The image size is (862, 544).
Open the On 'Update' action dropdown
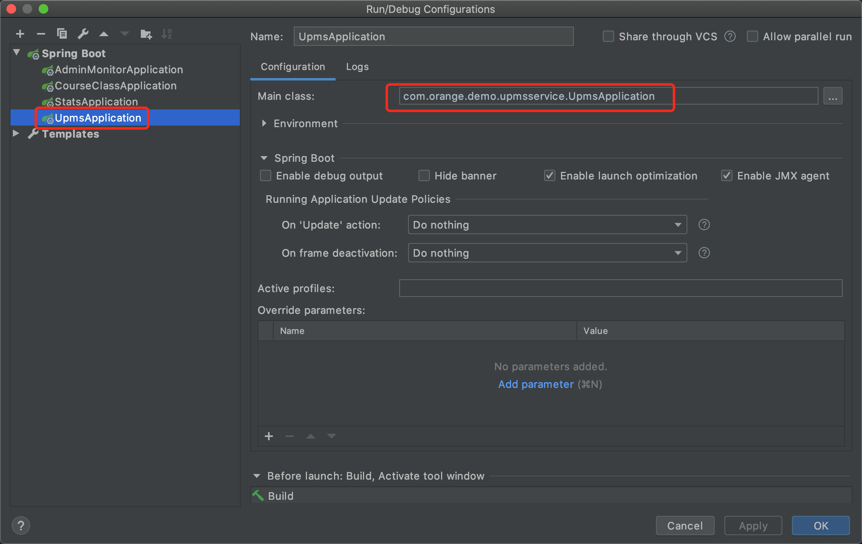pos(547,225)
